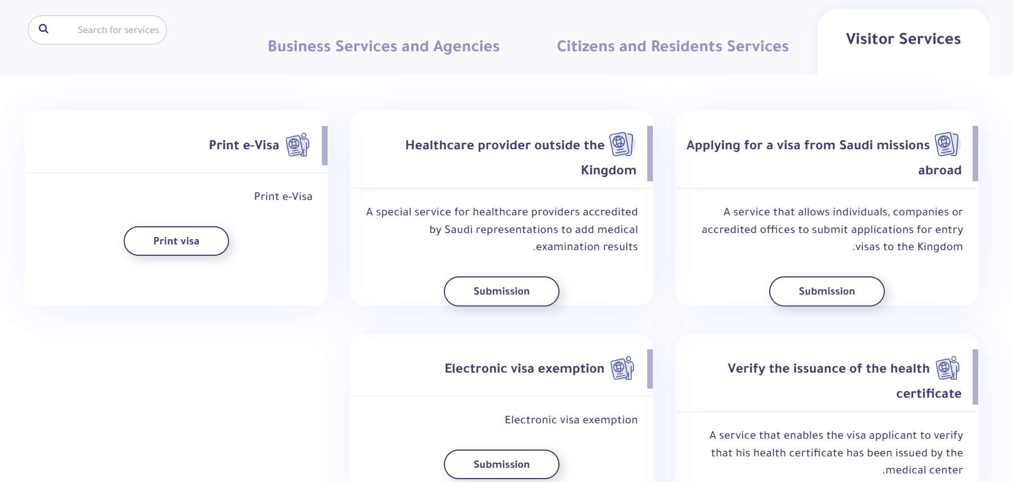This screenshot has width=1013, height=482.
Task: Open Applying for a visa from Saudi missions title
Action: pyautogui.click(x=824, y=158)
